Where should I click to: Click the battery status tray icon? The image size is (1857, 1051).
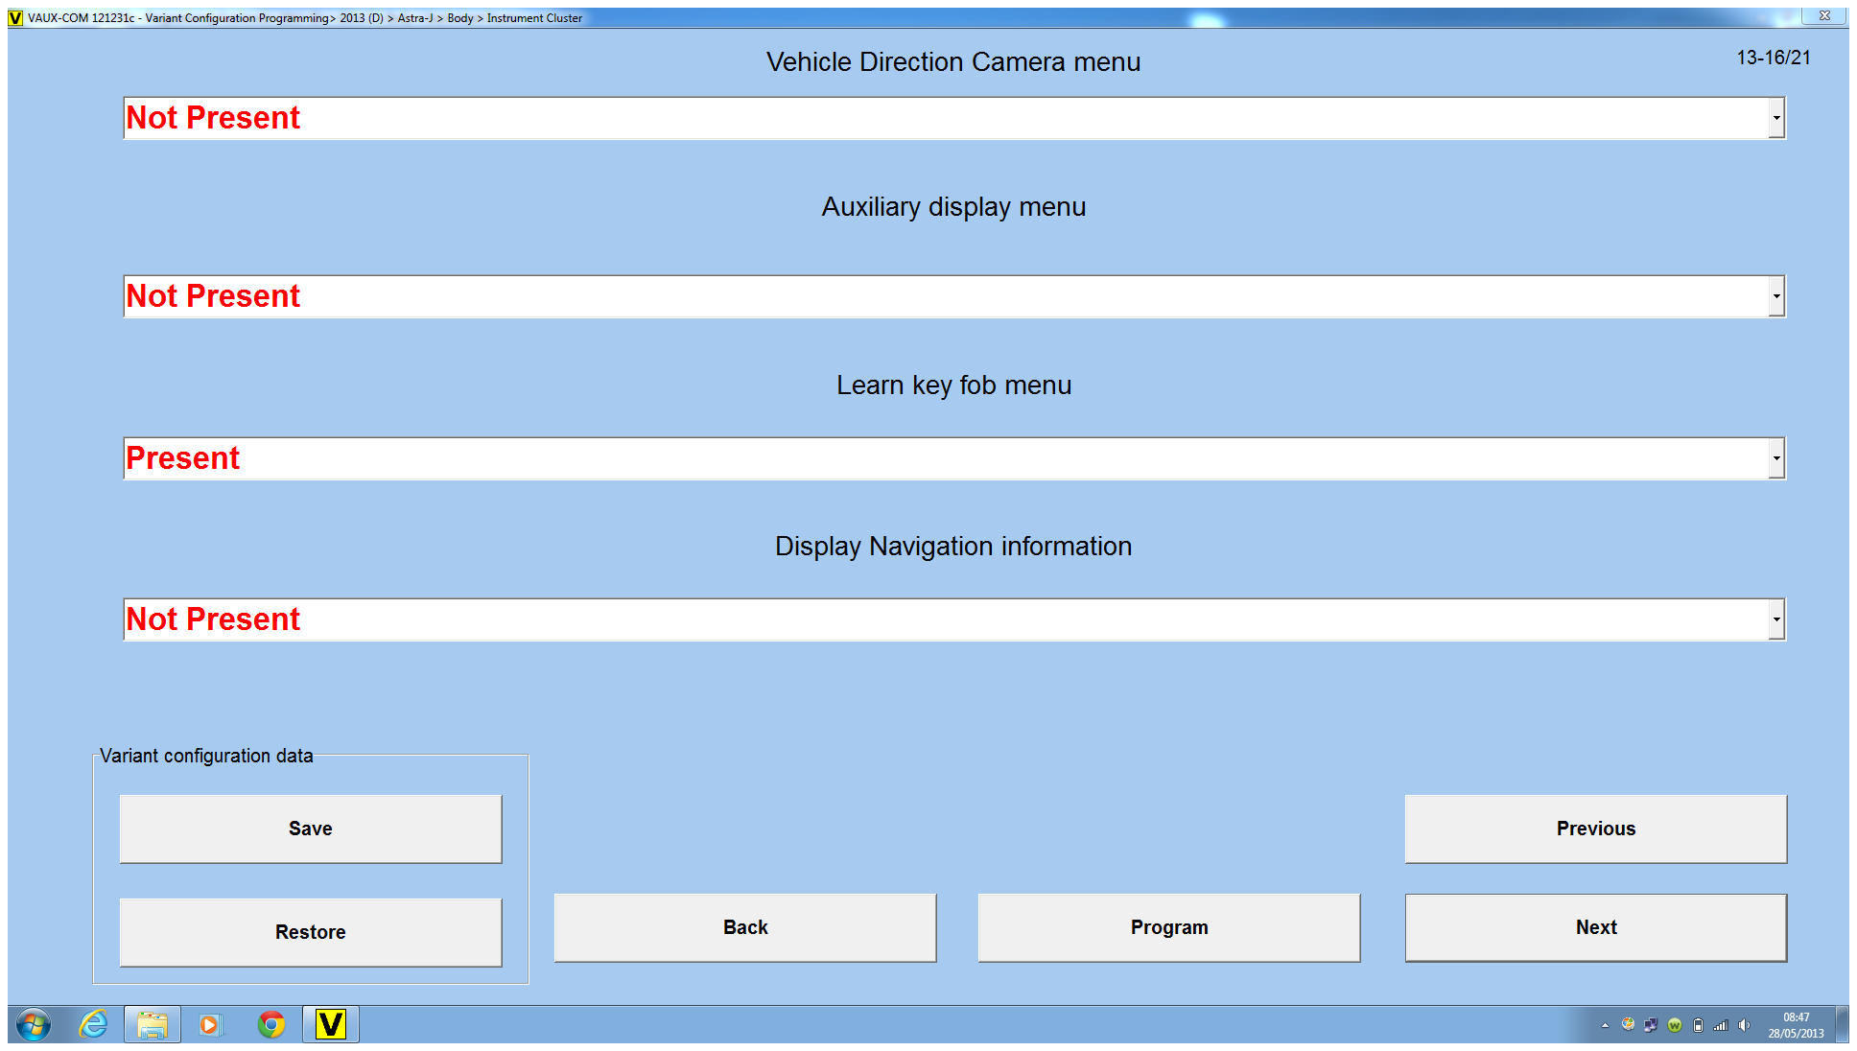tap(1698, 1025)
